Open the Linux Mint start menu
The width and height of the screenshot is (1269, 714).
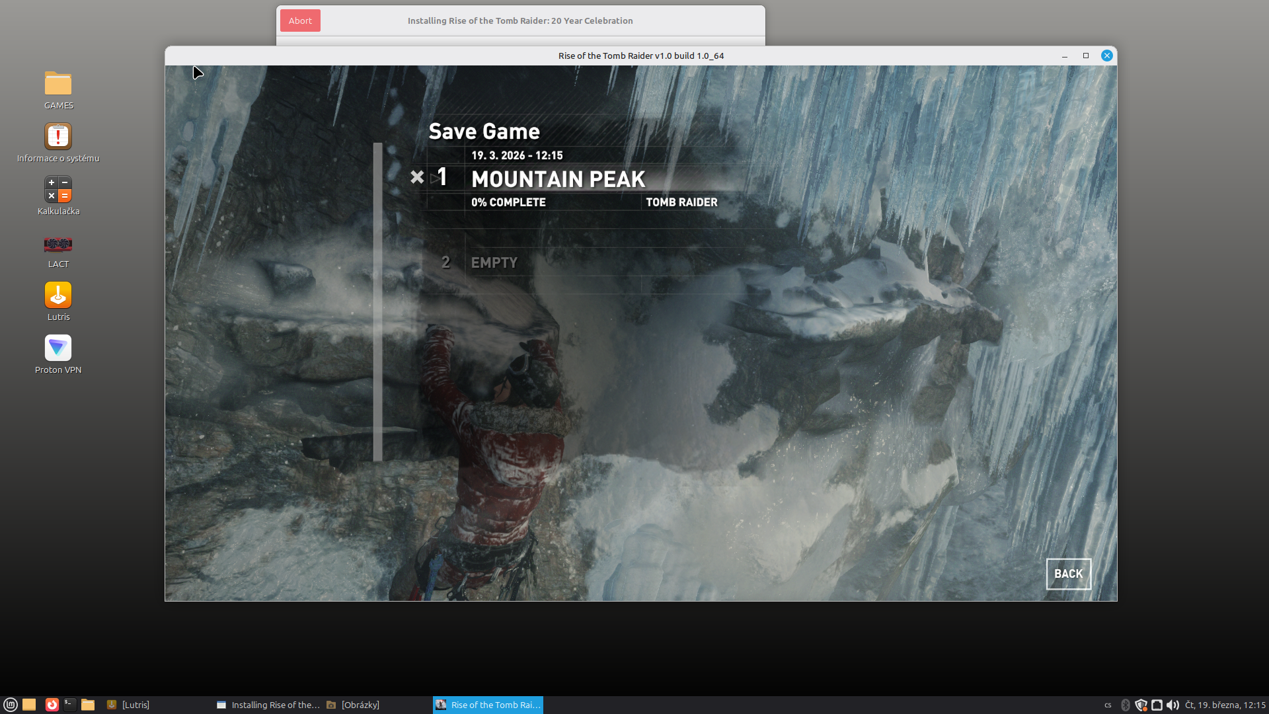click(11, 705)
